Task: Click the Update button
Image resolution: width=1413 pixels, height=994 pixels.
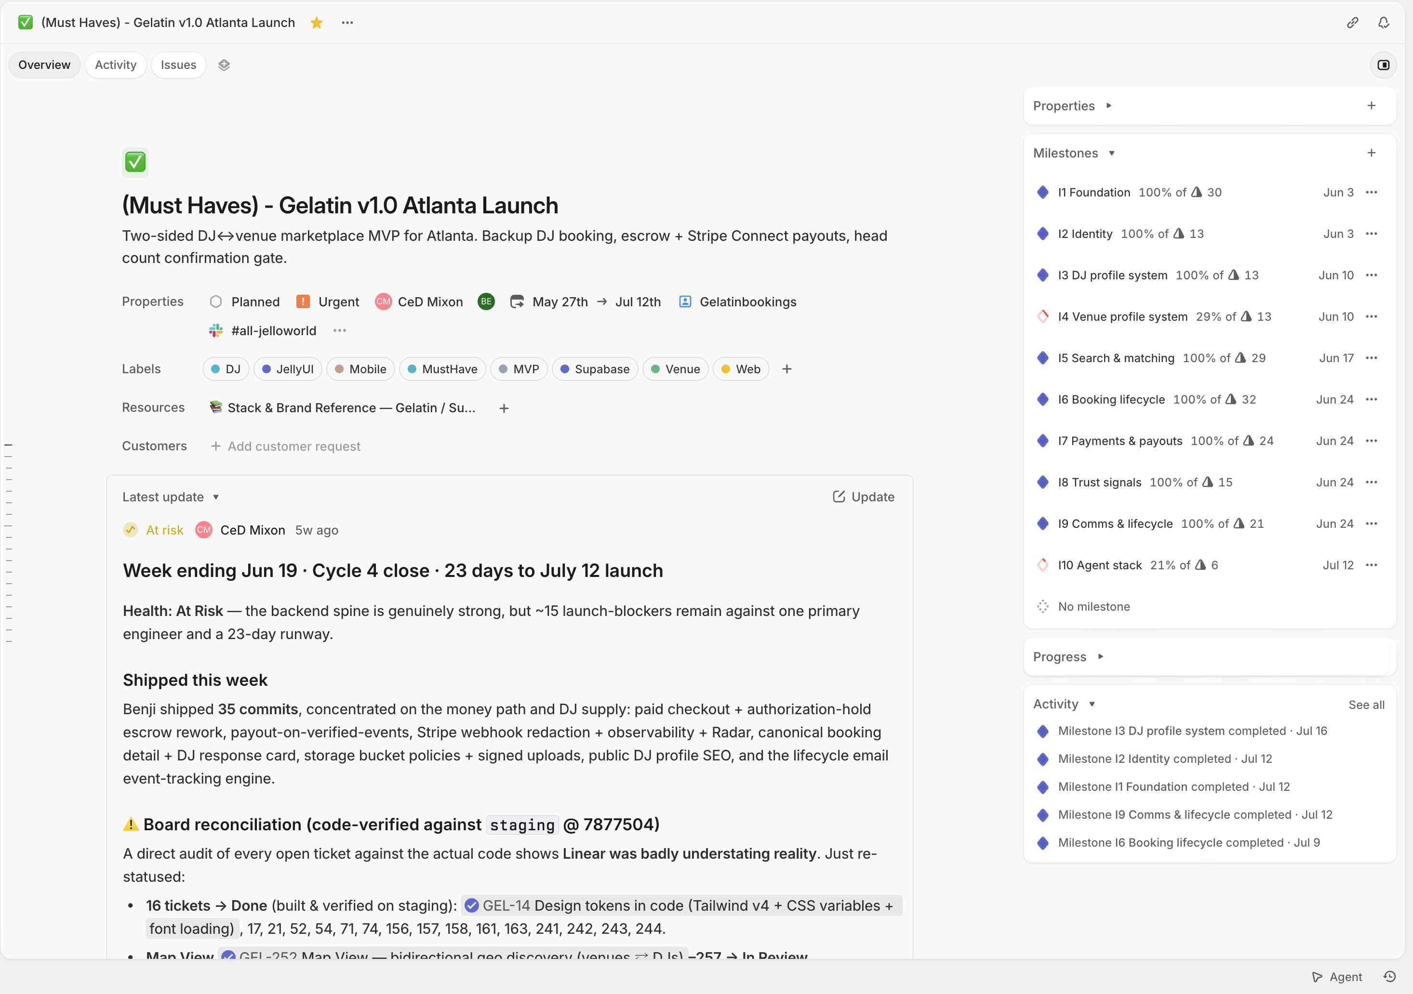Action: [x=864, y=497]
